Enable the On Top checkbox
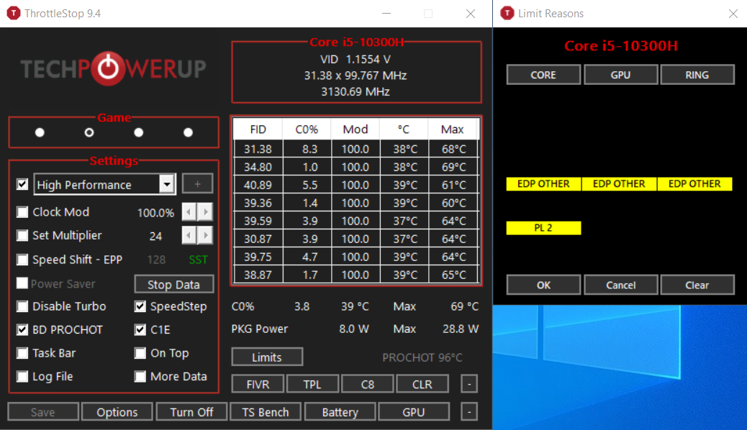 pyautogui.click(x=140, y=353)
